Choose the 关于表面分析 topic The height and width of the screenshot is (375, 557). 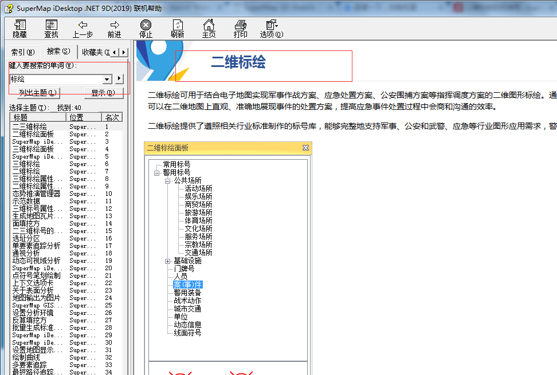33,291
